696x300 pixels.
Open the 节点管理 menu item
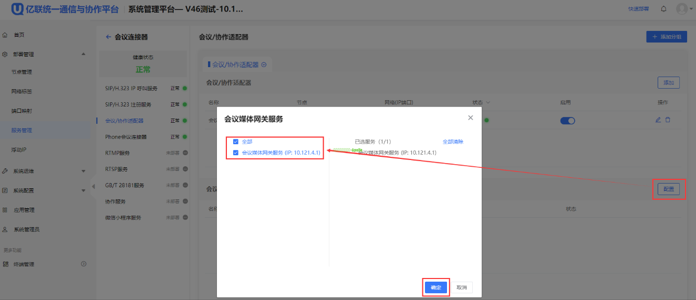coord(22,72)
